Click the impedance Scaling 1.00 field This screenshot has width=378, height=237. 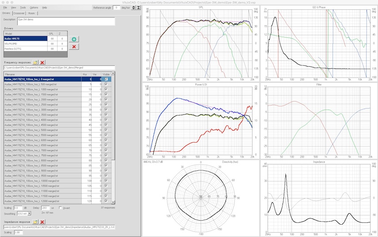[x=18, y=233]
